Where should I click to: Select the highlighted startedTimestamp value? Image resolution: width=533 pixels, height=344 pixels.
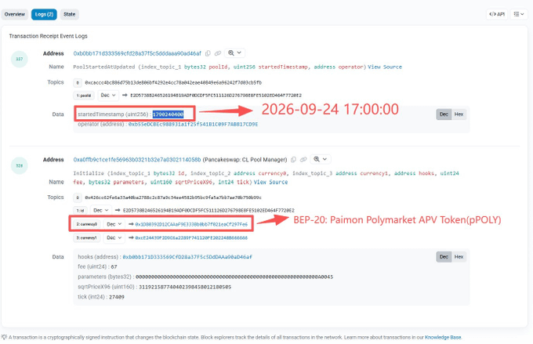168,114
